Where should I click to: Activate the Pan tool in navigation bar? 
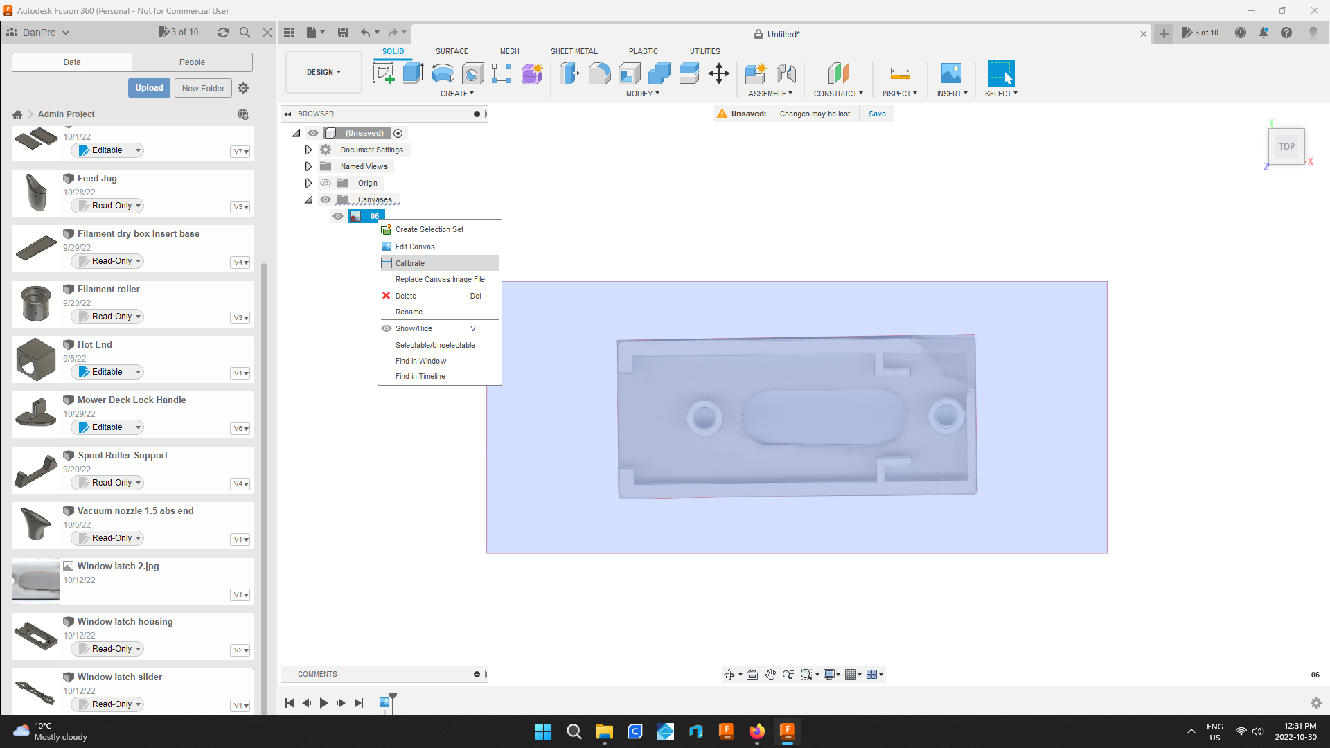pyautogui.click(x=770, y=674)
